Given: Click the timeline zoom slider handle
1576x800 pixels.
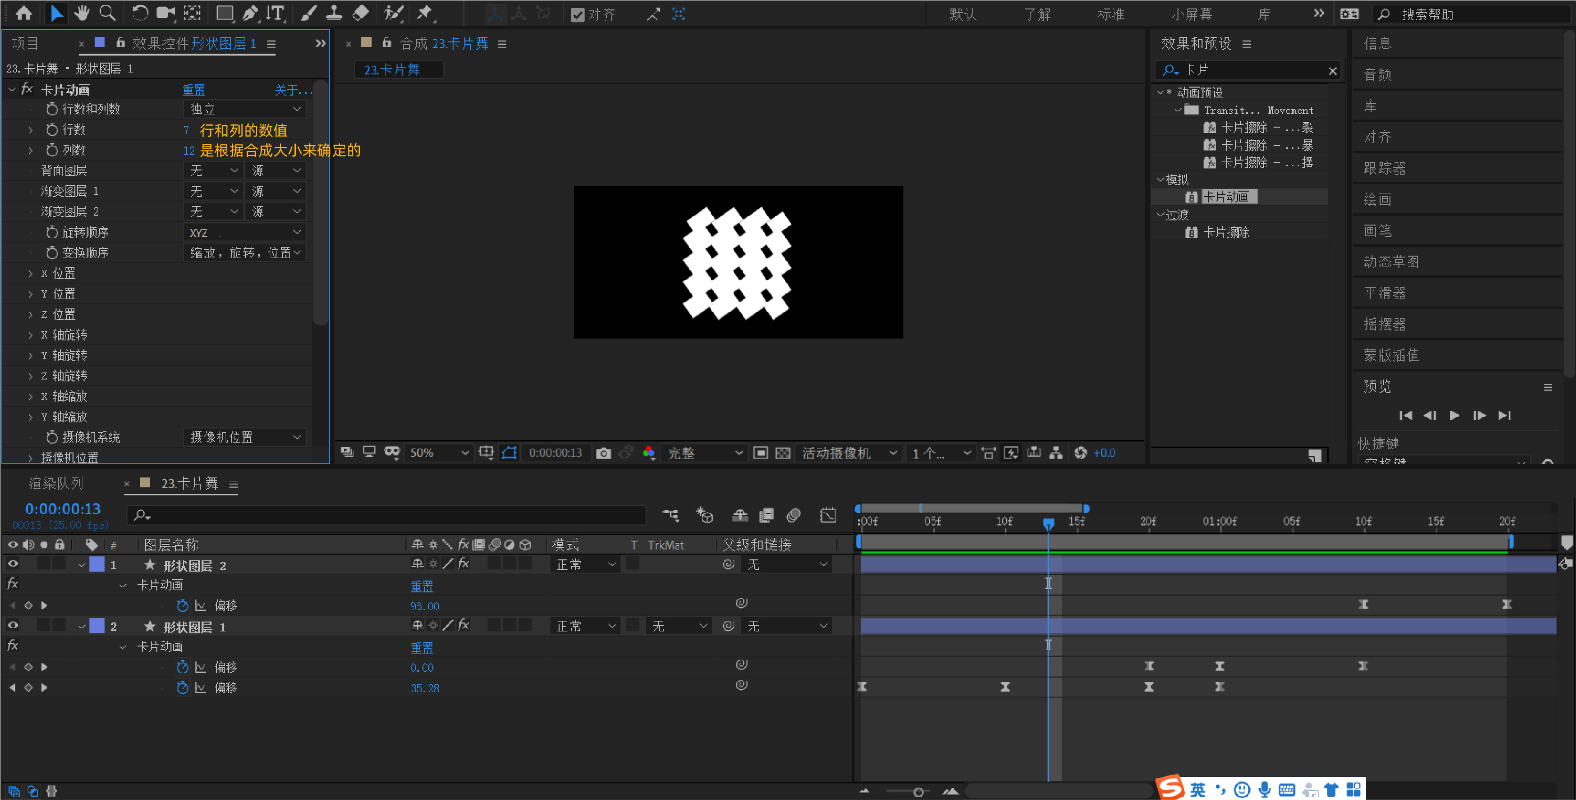Looking at the screenshot, I should click(x=918, y=792).
